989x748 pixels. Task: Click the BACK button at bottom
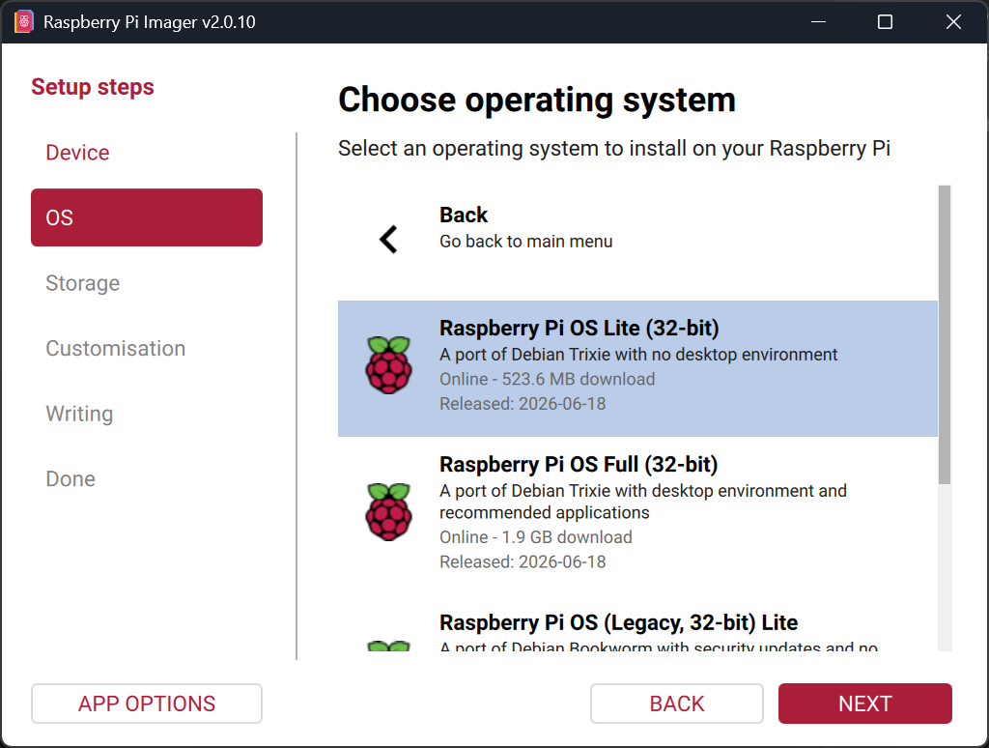[677, 704]
